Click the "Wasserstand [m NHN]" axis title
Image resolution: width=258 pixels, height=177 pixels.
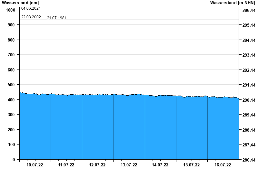[x=233, y=3]
